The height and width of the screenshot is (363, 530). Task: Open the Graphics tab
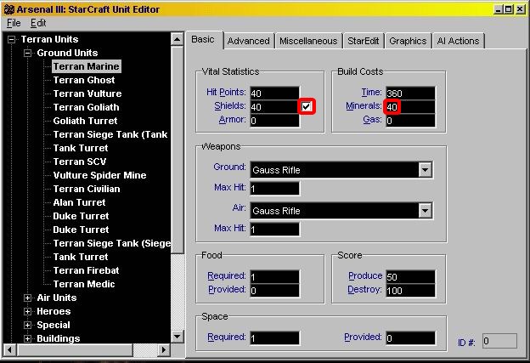click(408, 41)
